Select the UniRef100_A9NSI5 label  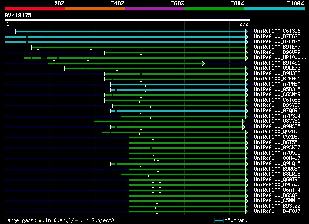click(x=277, y=127)
